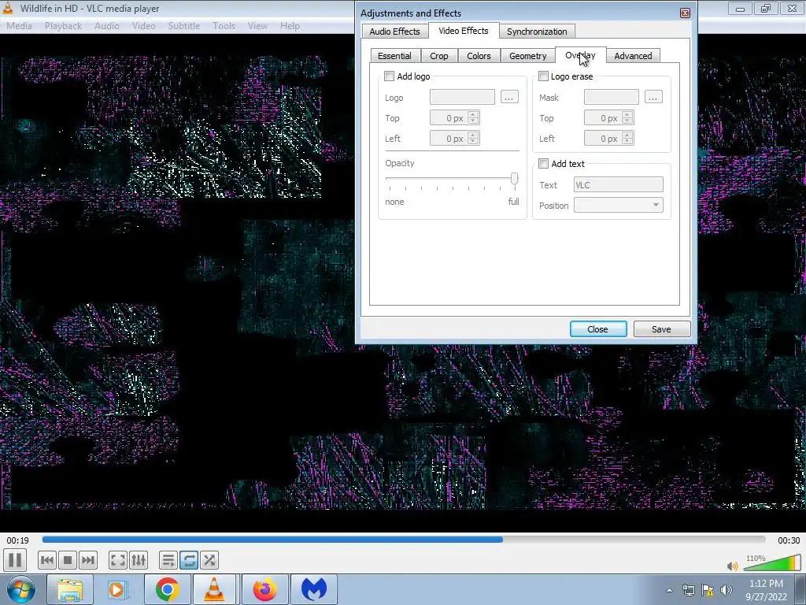Click the overlay Text input field
The height and width of the screenshot is (605, 806).
click(618, 185)
